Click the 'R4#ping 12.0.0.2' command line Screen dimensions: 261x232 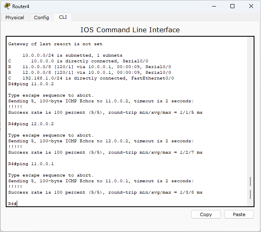[31, 124]
